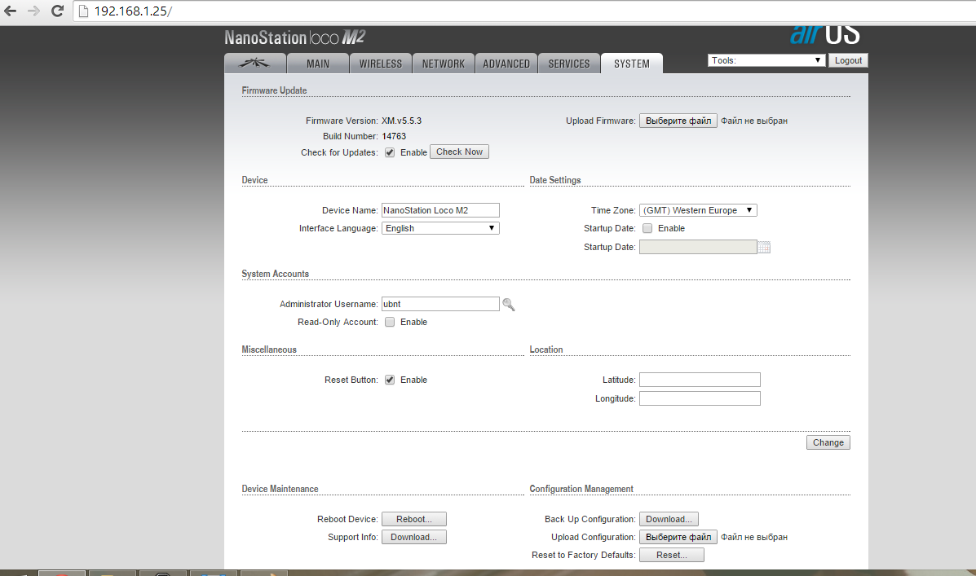Open the Interface Language dropdown

(x=440, y=228)
